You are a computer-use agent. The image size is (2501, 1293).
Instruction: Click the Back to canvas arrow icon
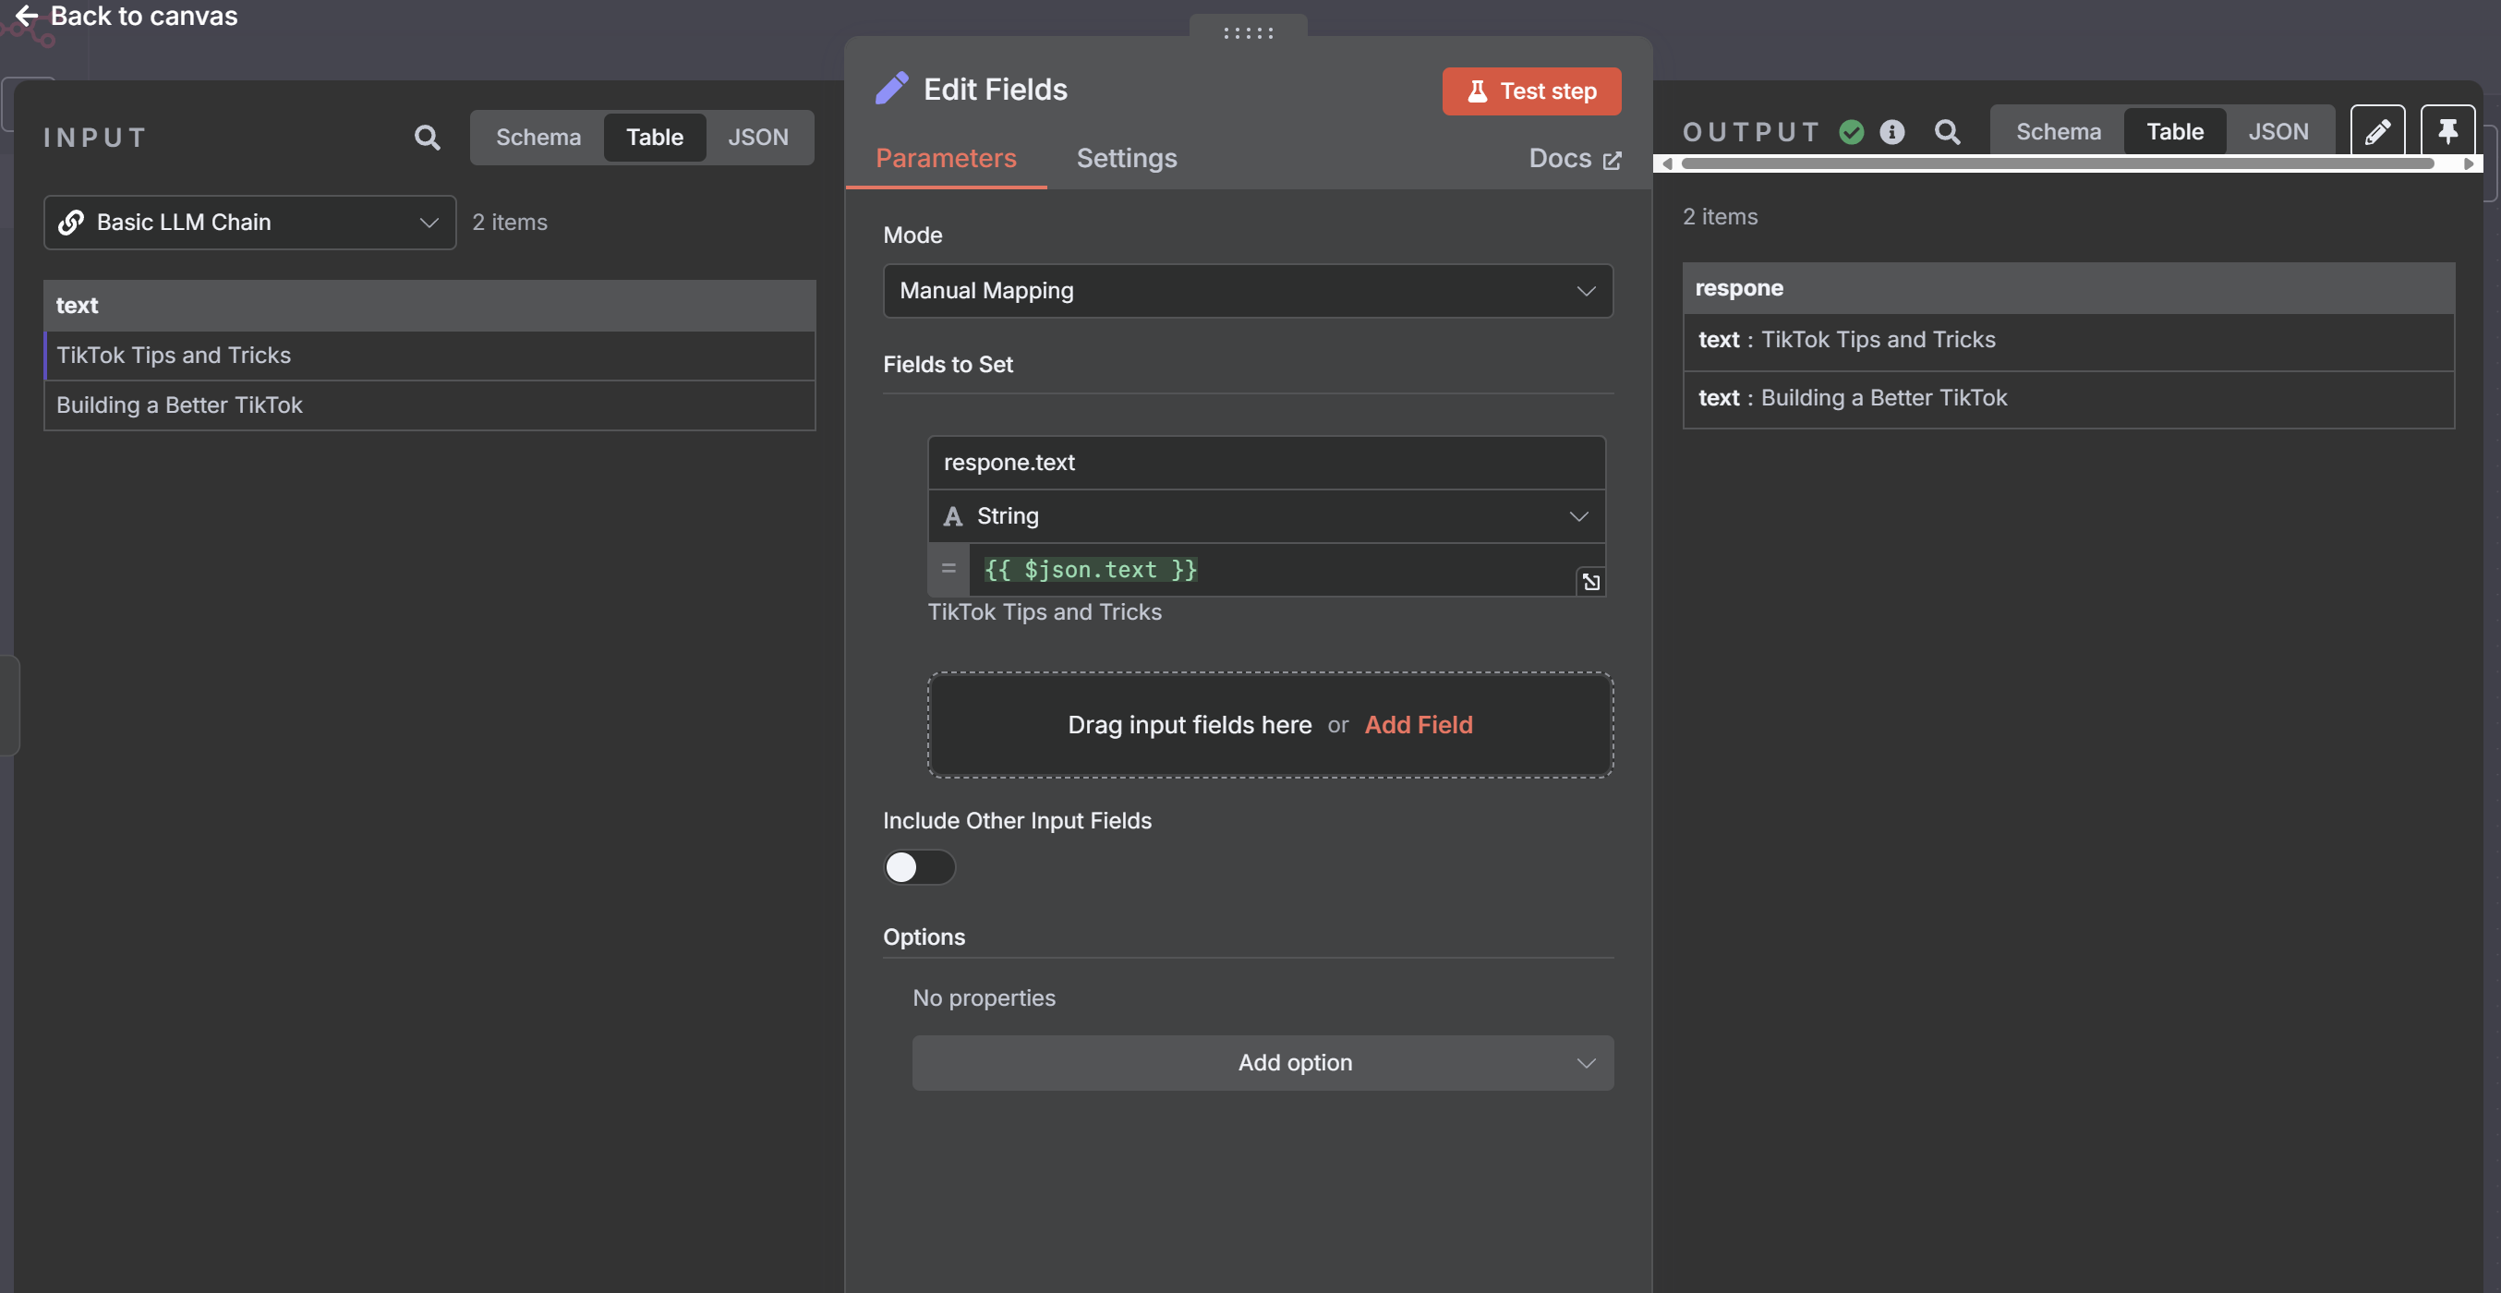point(26,16)
